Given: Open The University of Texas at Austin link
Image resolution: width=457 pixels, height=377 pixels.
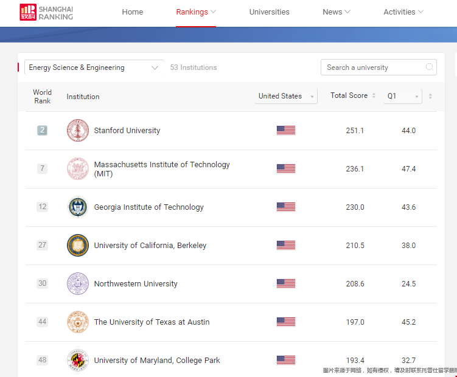Looking at the screenshot, I should click(x=152, y=322).
